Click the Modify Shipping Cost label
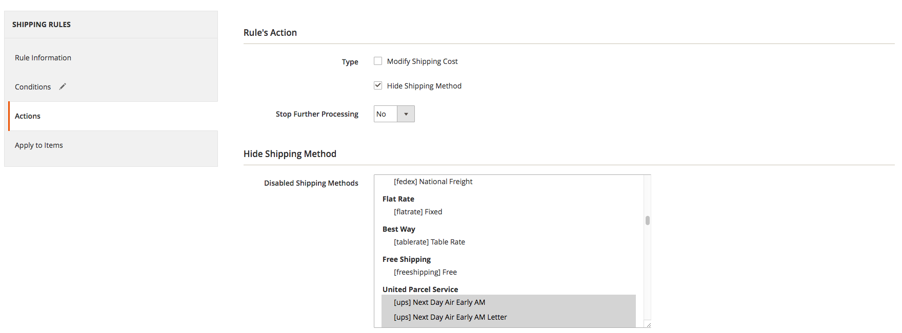902x333 pixels. pos(422,61)
